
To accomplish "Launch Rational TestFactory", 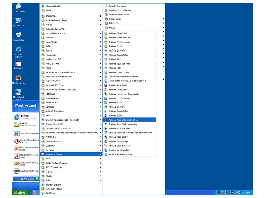I will tap(130, 137).
